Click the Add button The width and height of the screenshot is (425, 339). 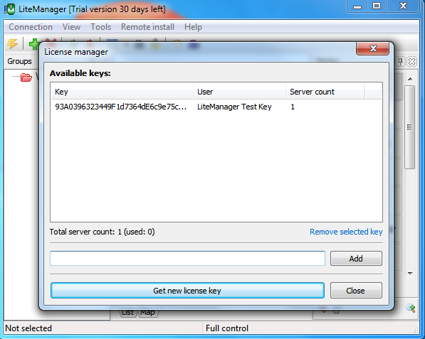(356, 259)
